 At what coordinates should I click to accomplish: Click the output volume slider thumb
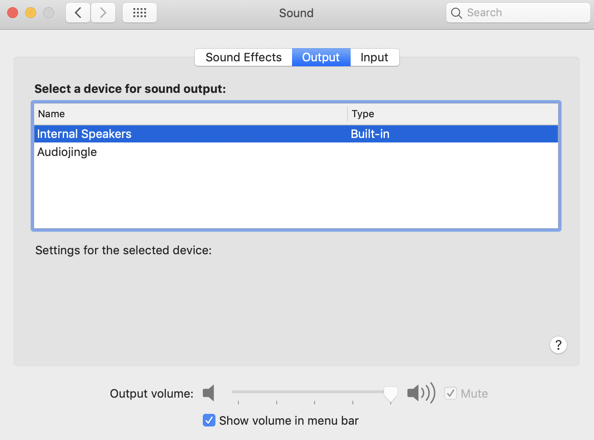click(x=390, y=393)
